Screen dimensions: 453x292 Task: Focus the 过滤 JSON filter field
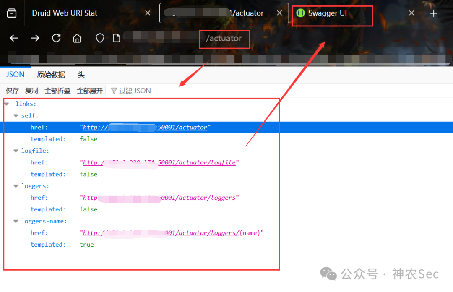pos(135,91)
